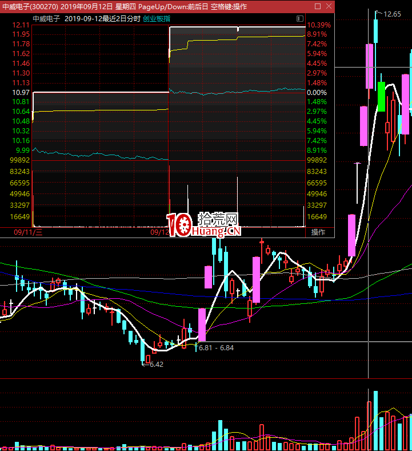412x451 pixels.
Task: Select the 09/12 date label
Action: point(159,232)
